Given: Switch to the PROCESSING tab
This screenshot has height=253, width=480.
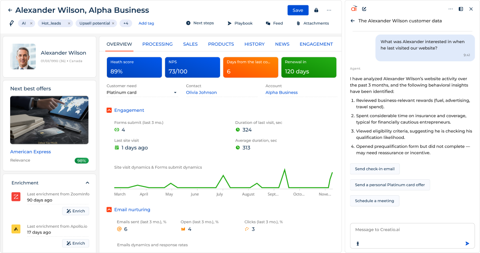Looking at the screenshot, I should pos(157,44).
